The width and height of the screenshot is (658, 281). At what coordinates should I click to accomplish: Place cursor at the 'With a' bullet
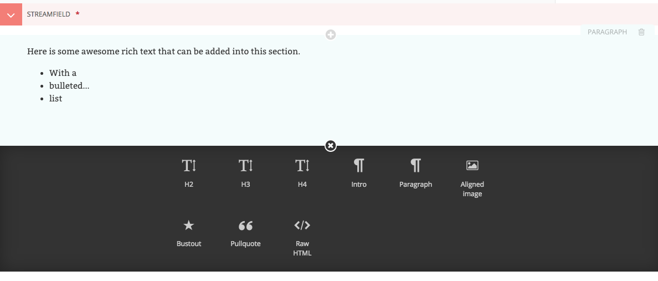coord(63,73)
